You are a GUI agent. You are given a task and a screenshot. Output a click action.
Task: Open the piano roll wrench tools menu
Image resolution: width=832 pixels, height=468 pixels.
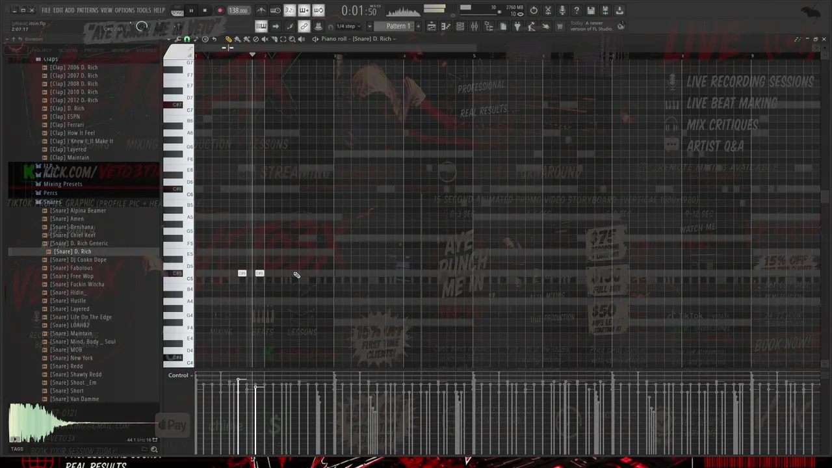pos(177,39)
